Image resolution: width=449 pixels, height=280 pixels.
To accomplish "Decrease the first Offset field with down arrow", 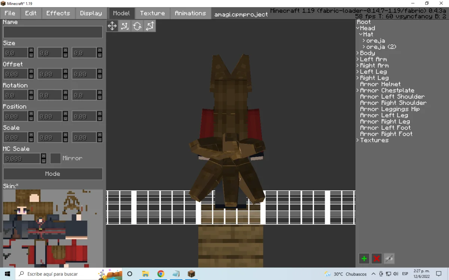I will pyautogui.click(x=31, y=77).
